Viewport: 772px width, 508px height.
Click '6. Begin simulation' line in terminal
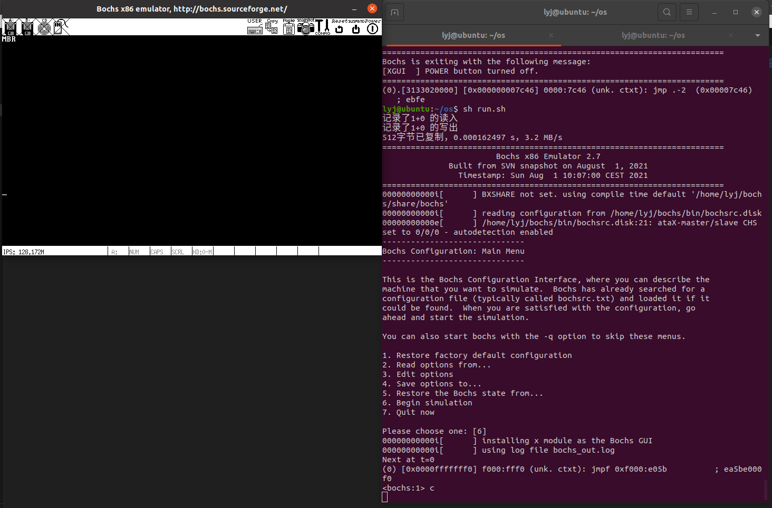coord(427,403)
